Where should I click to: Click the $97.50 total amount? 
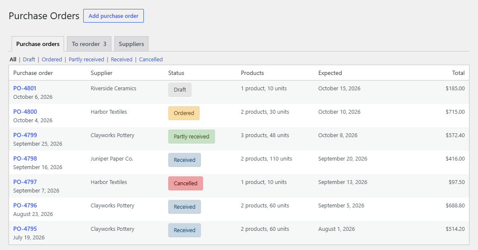point(457,182)
